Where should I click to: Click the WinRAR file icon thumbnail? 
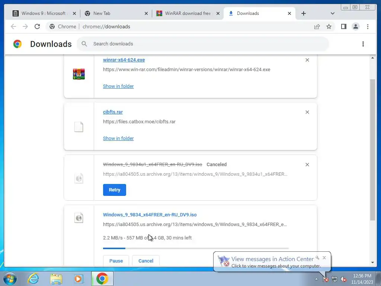click(x=79, y=74)
